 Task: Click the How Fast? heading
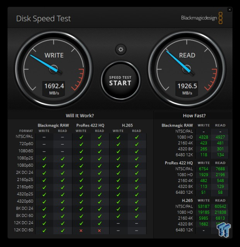pyautogui.click(x=194, y=116)
